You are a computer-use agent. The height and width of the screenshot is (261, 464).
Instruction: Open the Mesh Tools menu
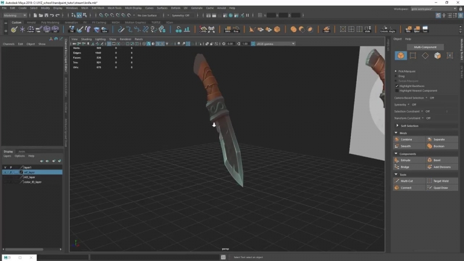pos(114,8)
